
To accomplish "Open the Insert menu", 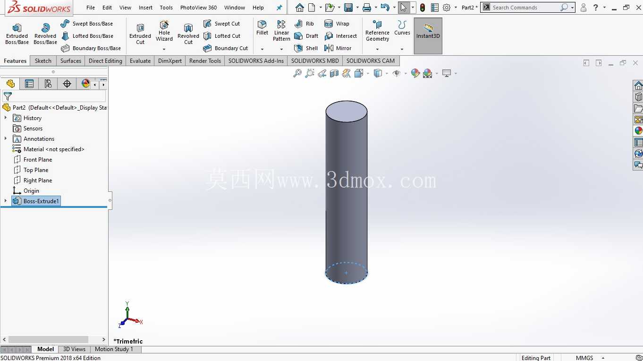I will tap(145, 8).
